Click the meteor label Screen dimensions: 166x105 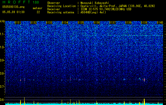(37, 8)
